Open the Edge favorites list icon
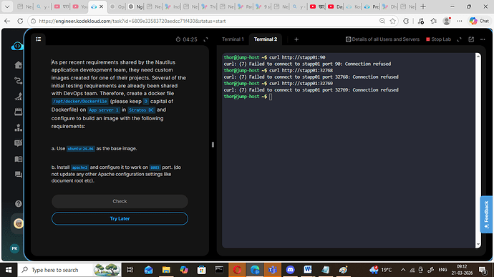This screenshot has width=494, height=277. [x=434, y=21]
